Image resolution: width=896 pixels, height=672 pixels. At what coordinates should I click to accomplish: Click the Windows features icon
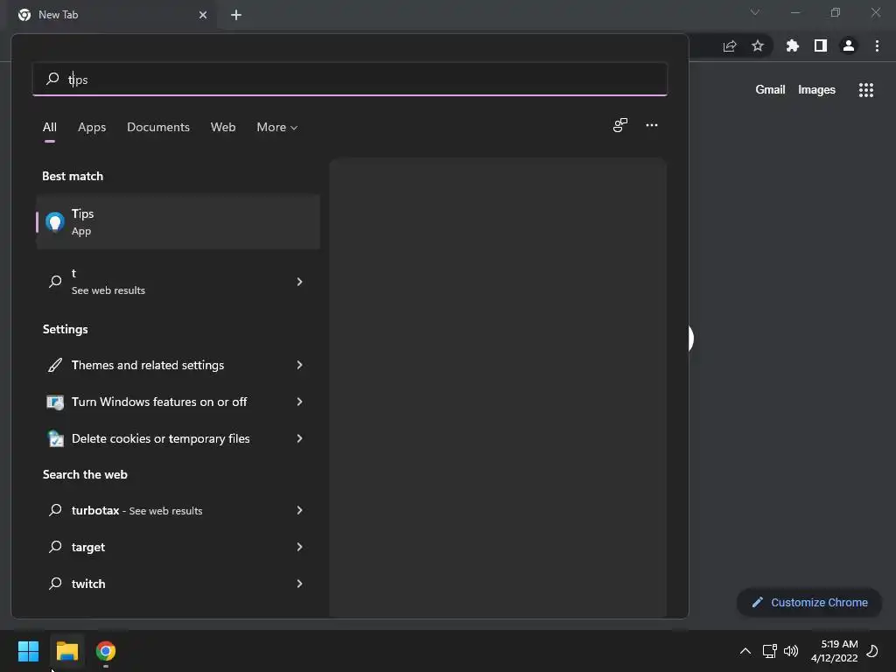tap(55, 402)
